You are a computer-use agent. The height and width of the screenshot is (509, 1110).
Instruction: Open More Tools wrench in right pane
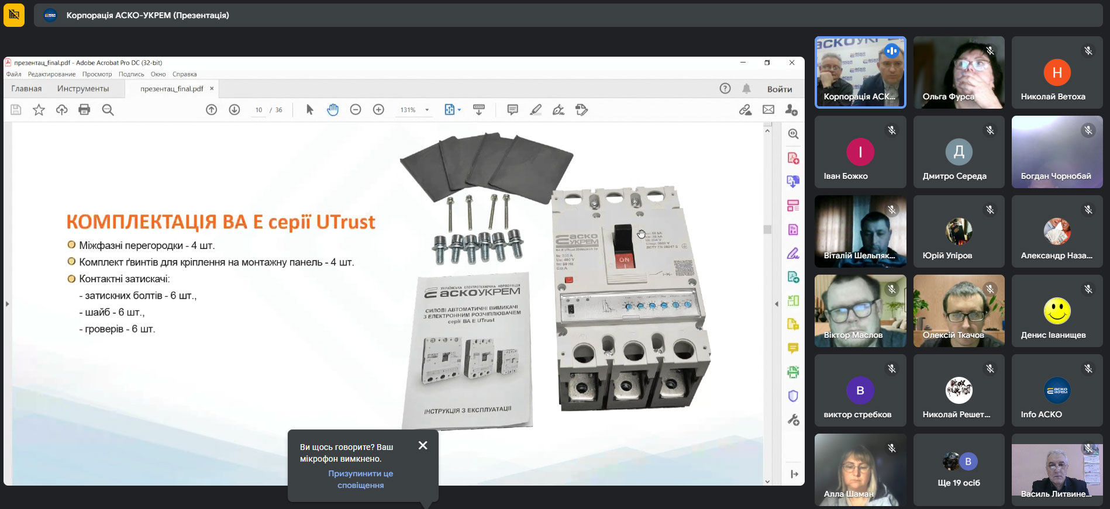coord(793,420)
